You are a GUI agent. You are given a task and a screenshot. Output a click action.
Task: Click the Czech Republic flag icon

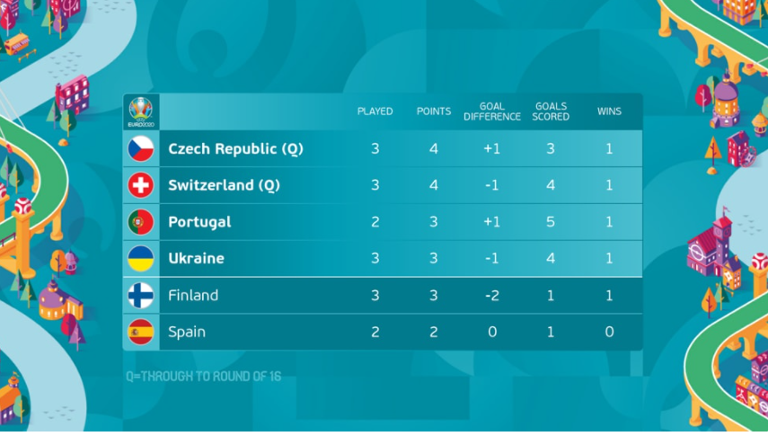click(141, 148)
